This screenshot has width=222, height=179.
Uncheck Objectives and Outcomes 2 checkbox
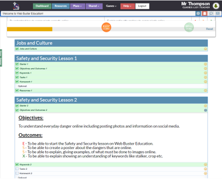[x=17, y=110]
